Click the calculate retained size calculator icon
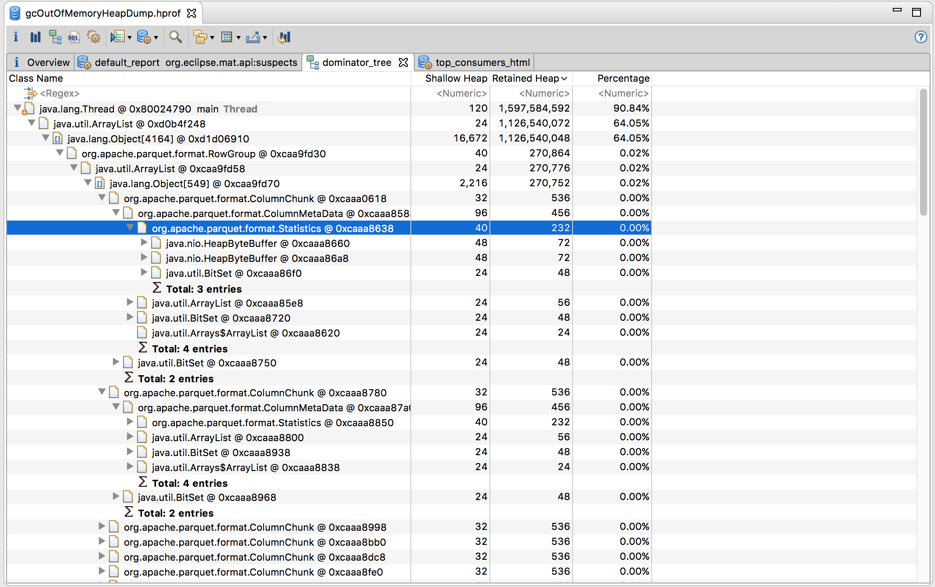The height and width of the screenshot is (587, 935). tap(227, 37)
